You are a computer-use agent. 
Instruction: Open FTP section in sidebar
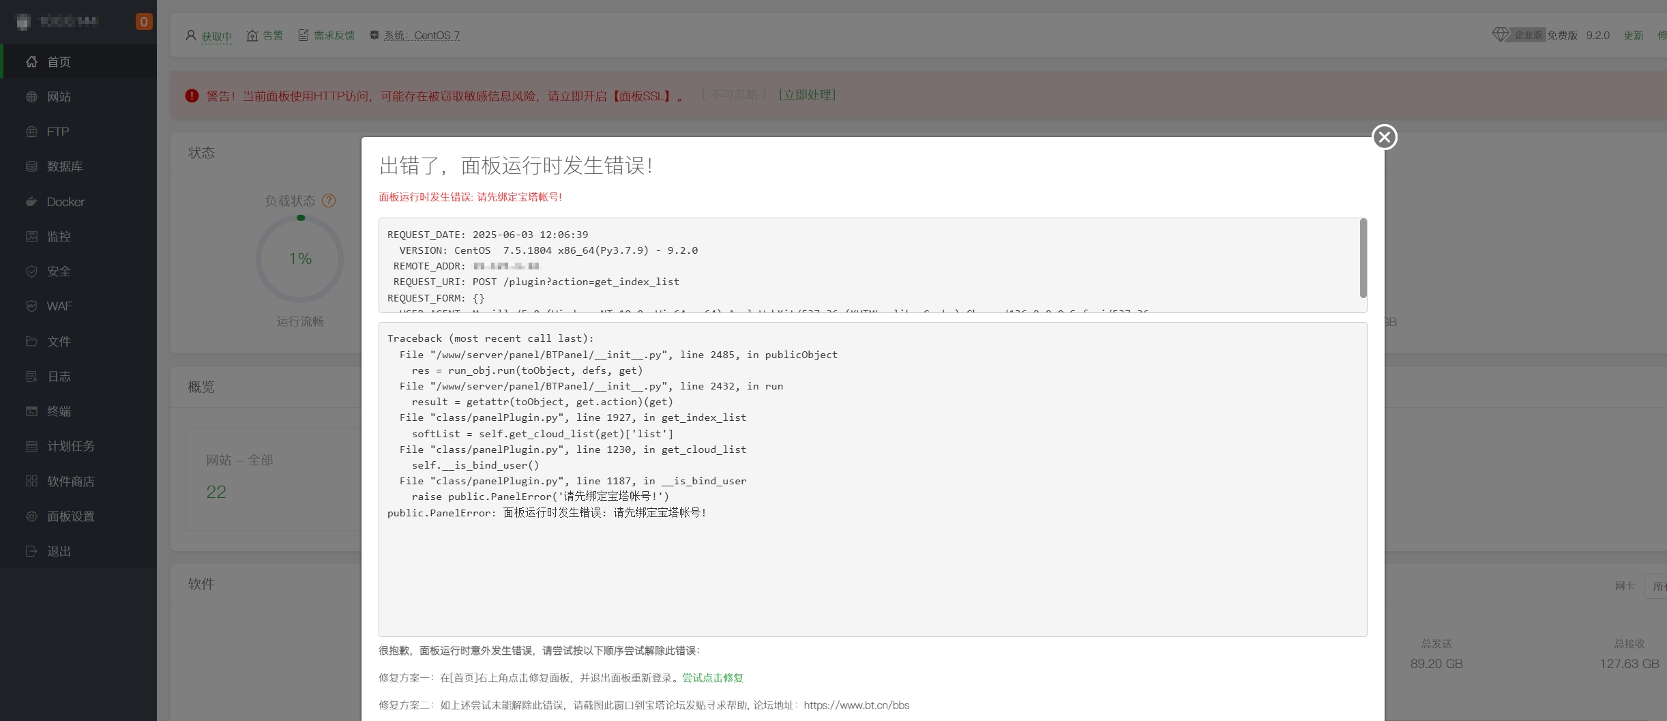click(x=78, y=132)
